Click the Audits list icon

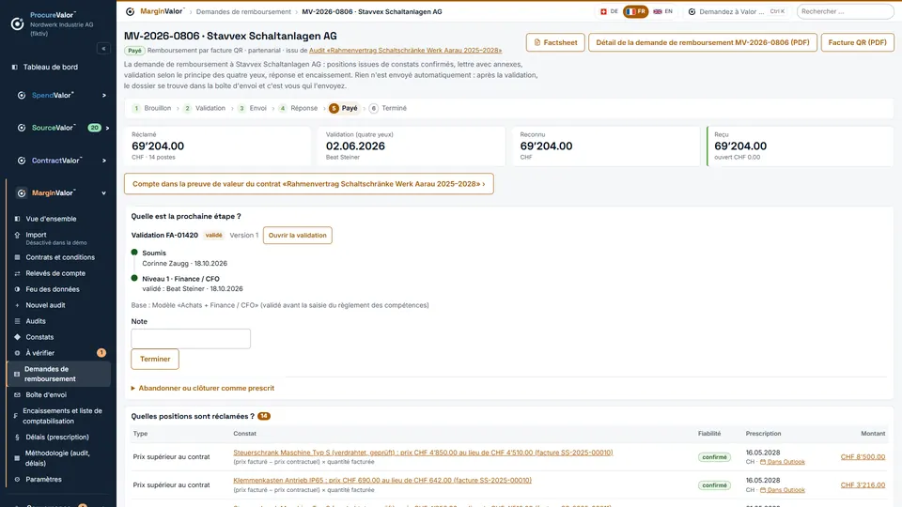(17, 321)
